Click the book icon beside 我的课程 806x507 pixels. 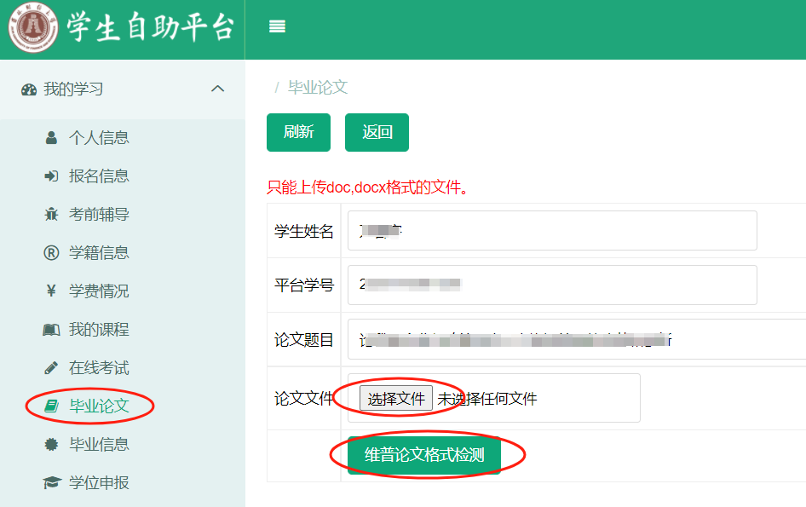tap(51, 329)
